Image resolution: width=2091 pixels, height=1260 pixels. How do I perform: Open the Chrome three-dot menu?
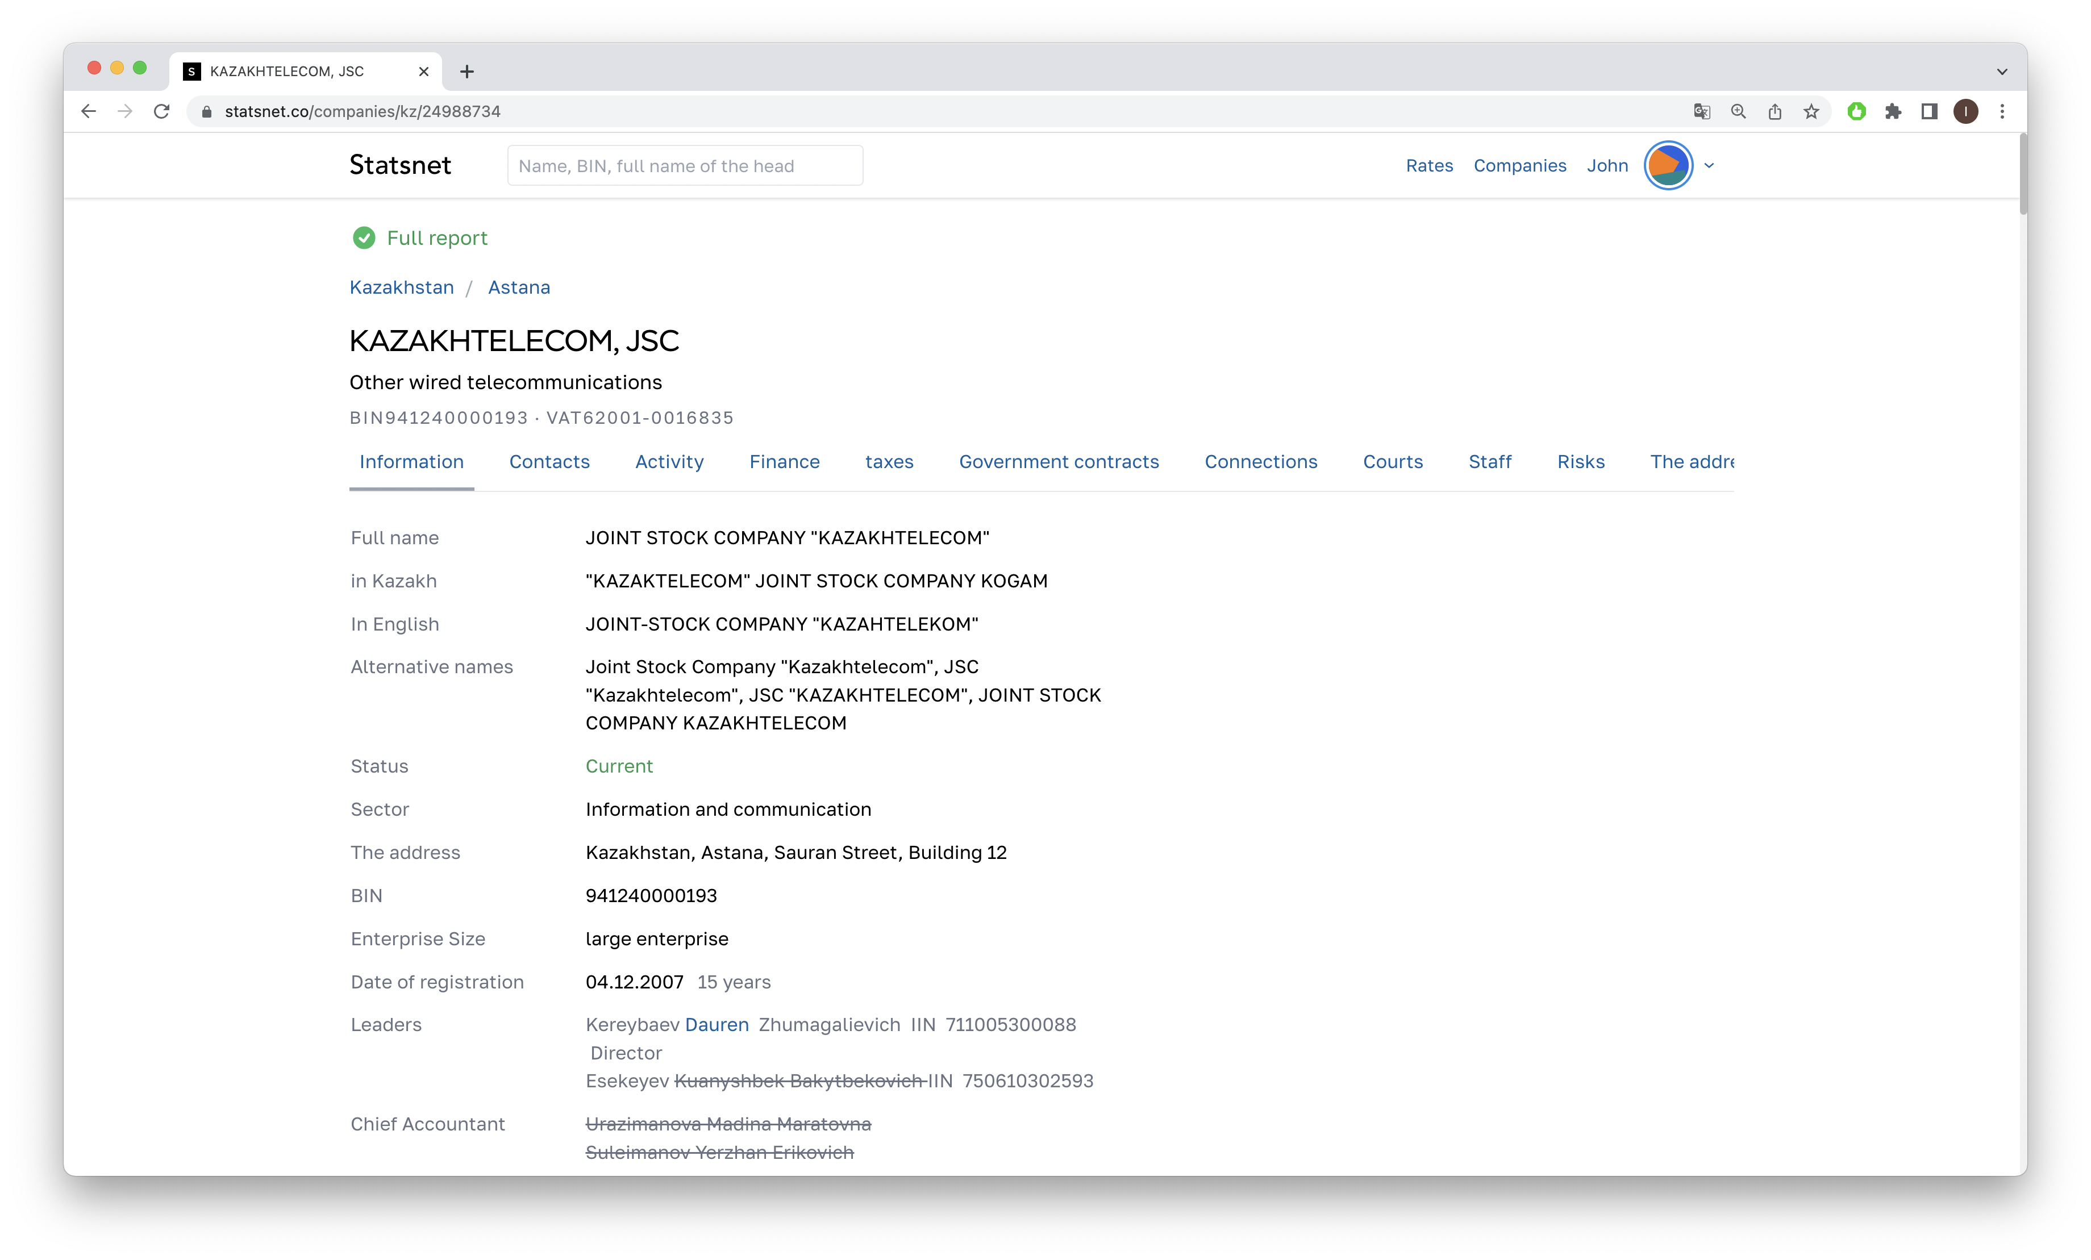[2002, 111]
